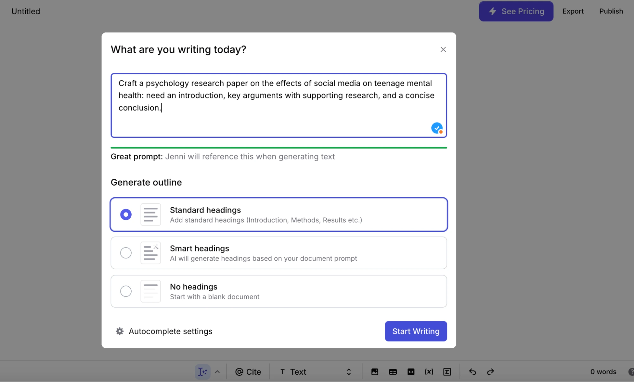634x382 pixels.
Task: Click the grammar check badge in prompt
Action: tap(437, 128)
